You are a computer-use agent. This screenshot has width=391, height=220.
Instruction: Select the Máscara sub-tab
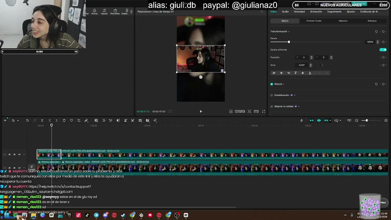[x=343, y=21]
